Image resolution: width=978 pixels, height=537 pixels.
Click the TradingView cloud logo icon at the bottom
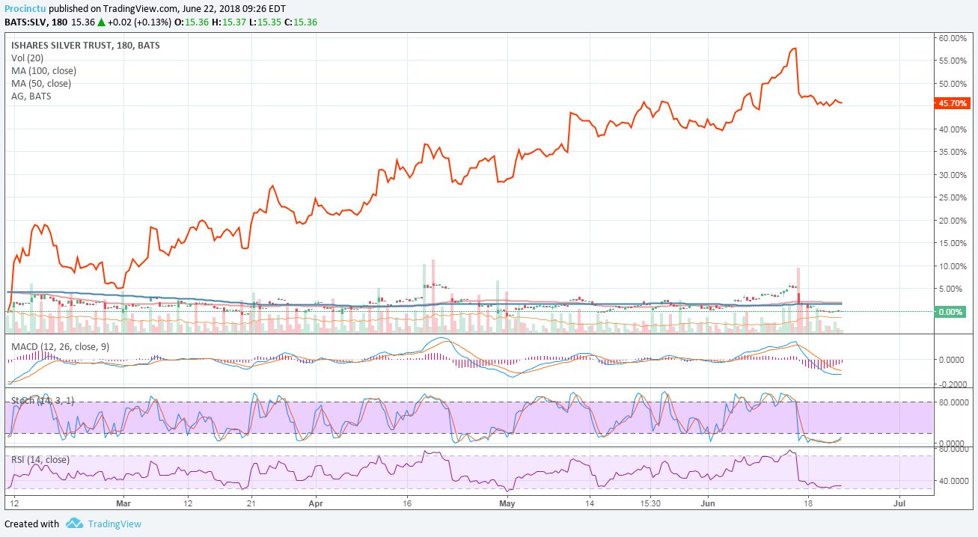(x=74, y=524)
